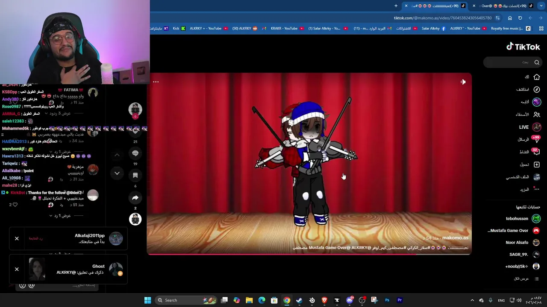Open followed account SAGR_99.
This screenshot has width=547, height=307.
[525, 255]
